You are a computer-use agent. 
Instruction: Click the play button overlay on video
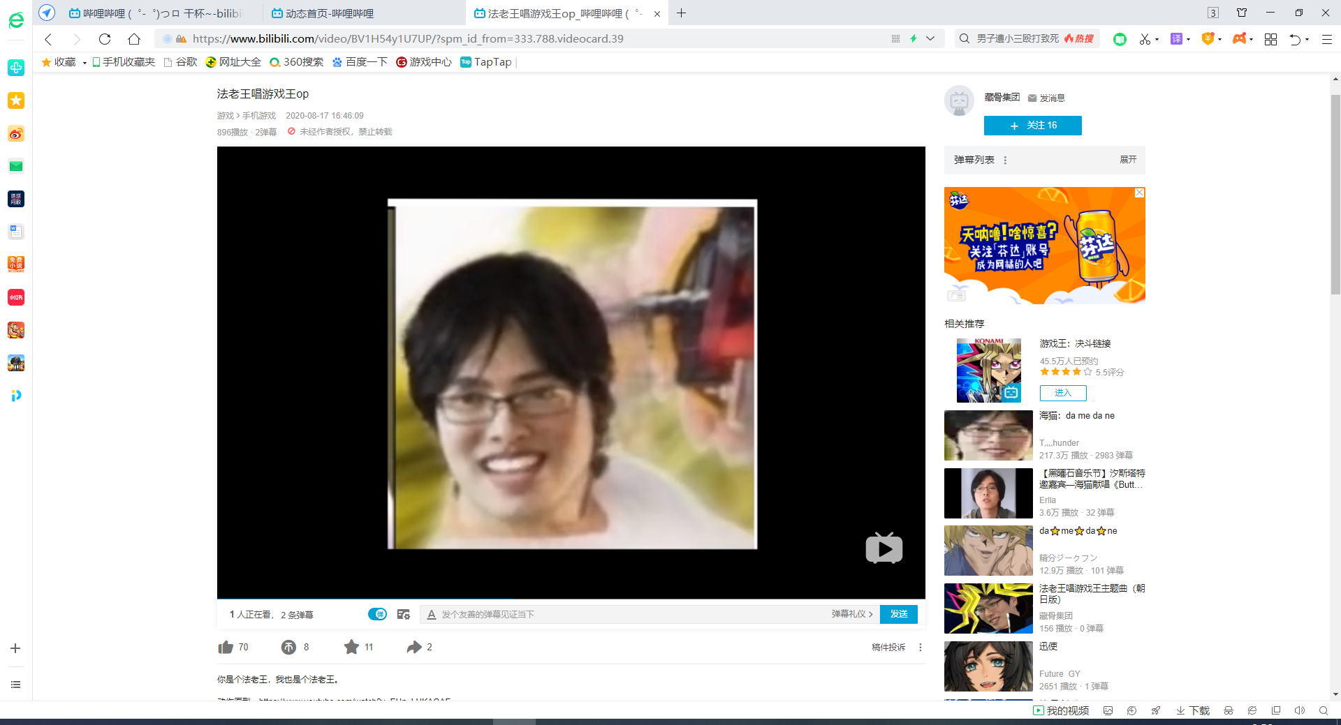coord(884,548)
